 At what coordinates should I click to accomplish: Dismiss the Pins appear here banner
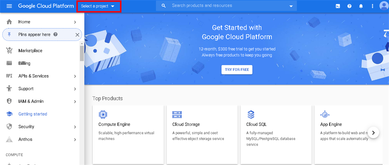(77, 35)
